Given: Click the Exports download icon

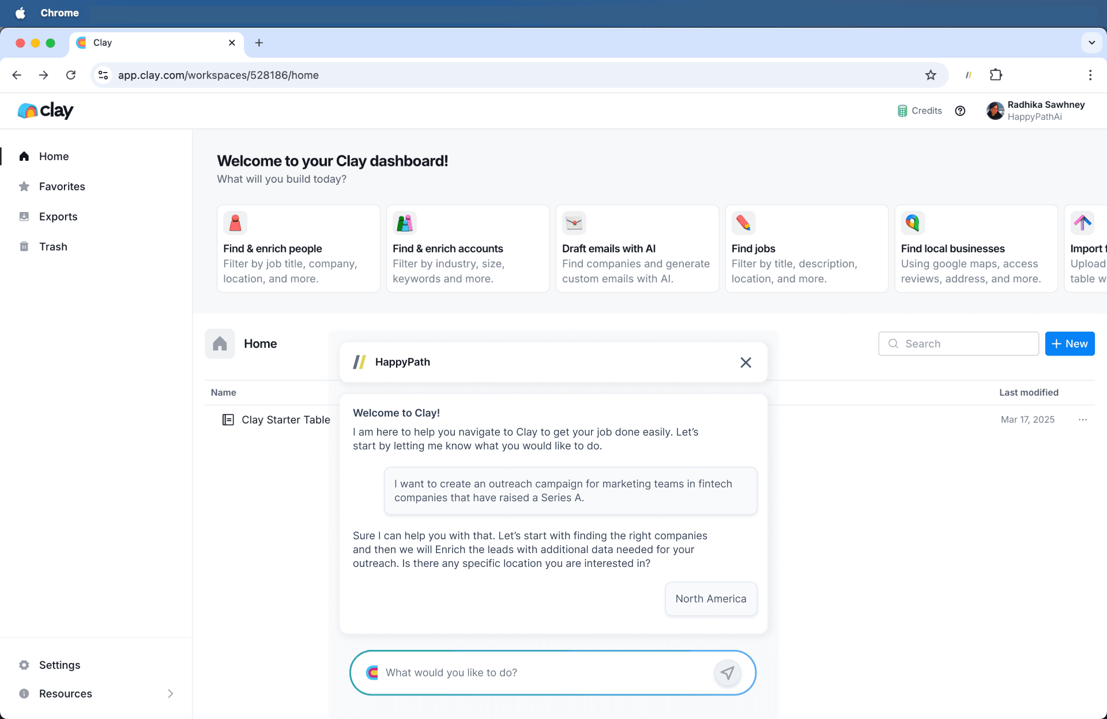Looking at the screenshot, I should pos(24,217).
